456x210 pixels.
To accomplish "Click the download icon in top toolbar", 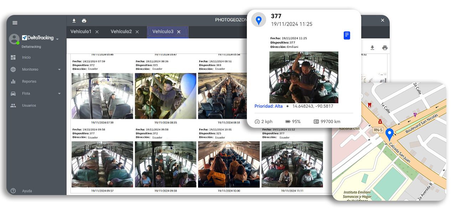I will (74, 21).
